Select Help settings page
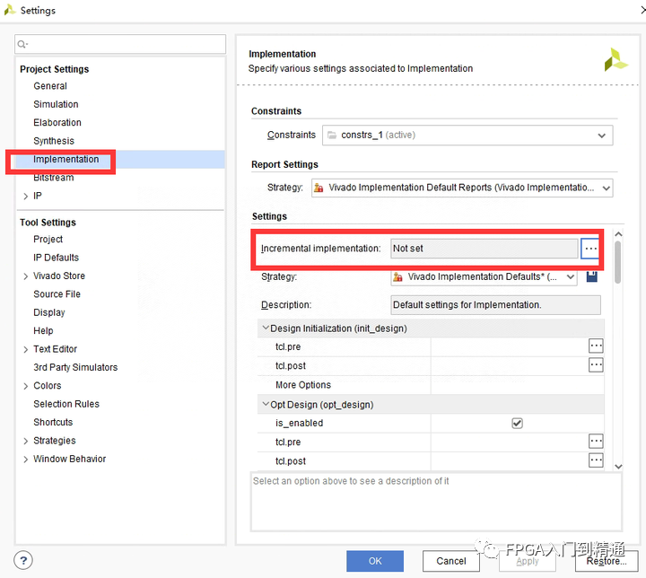Screen dimensions: 646x578 point(43,330)
